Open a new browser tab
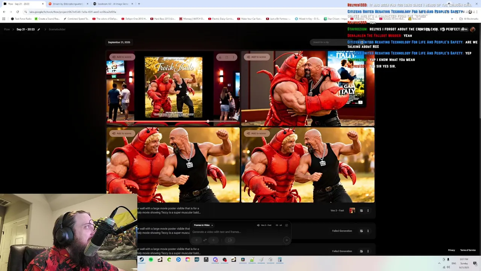The width and height of the screenshot is (481, 271). point(139,4)
